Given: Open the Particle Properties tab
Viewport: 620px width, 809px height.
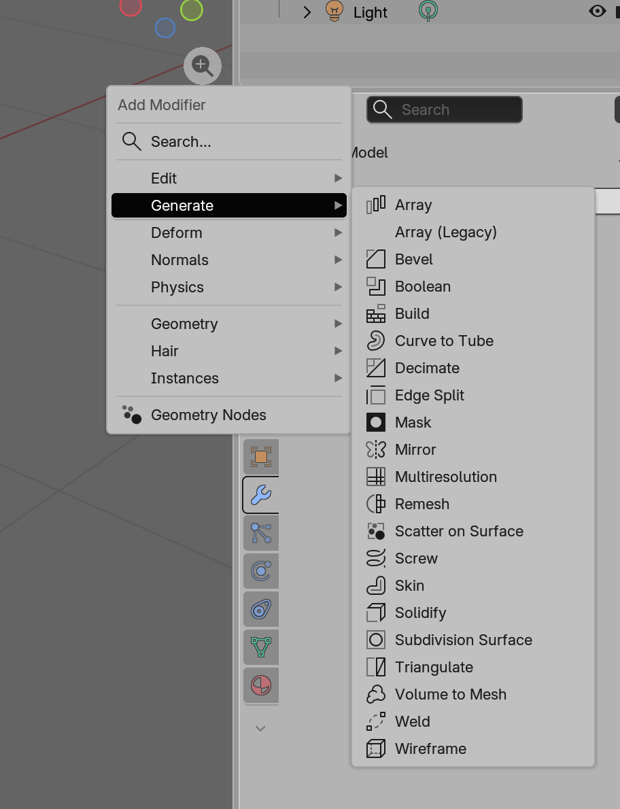Looking at the screenshot, I should [260, 533].
